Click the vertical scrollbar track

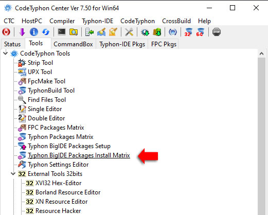pyautogui.click(x=261, y=136)
